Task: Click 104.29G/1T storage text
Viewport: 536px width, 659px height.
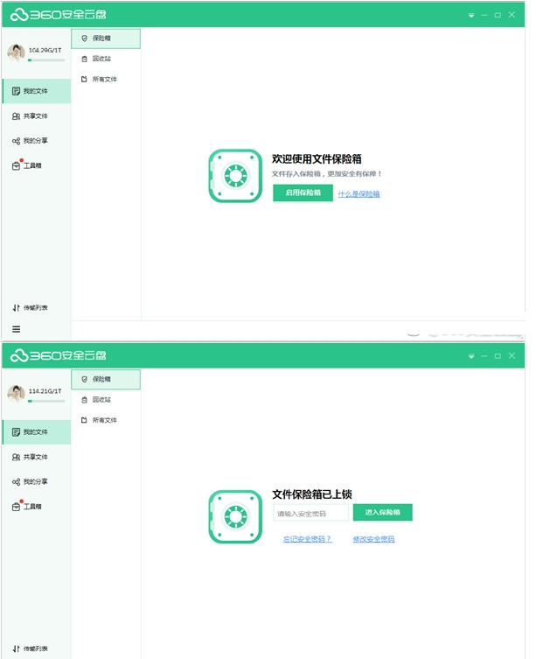Action: 45,50
